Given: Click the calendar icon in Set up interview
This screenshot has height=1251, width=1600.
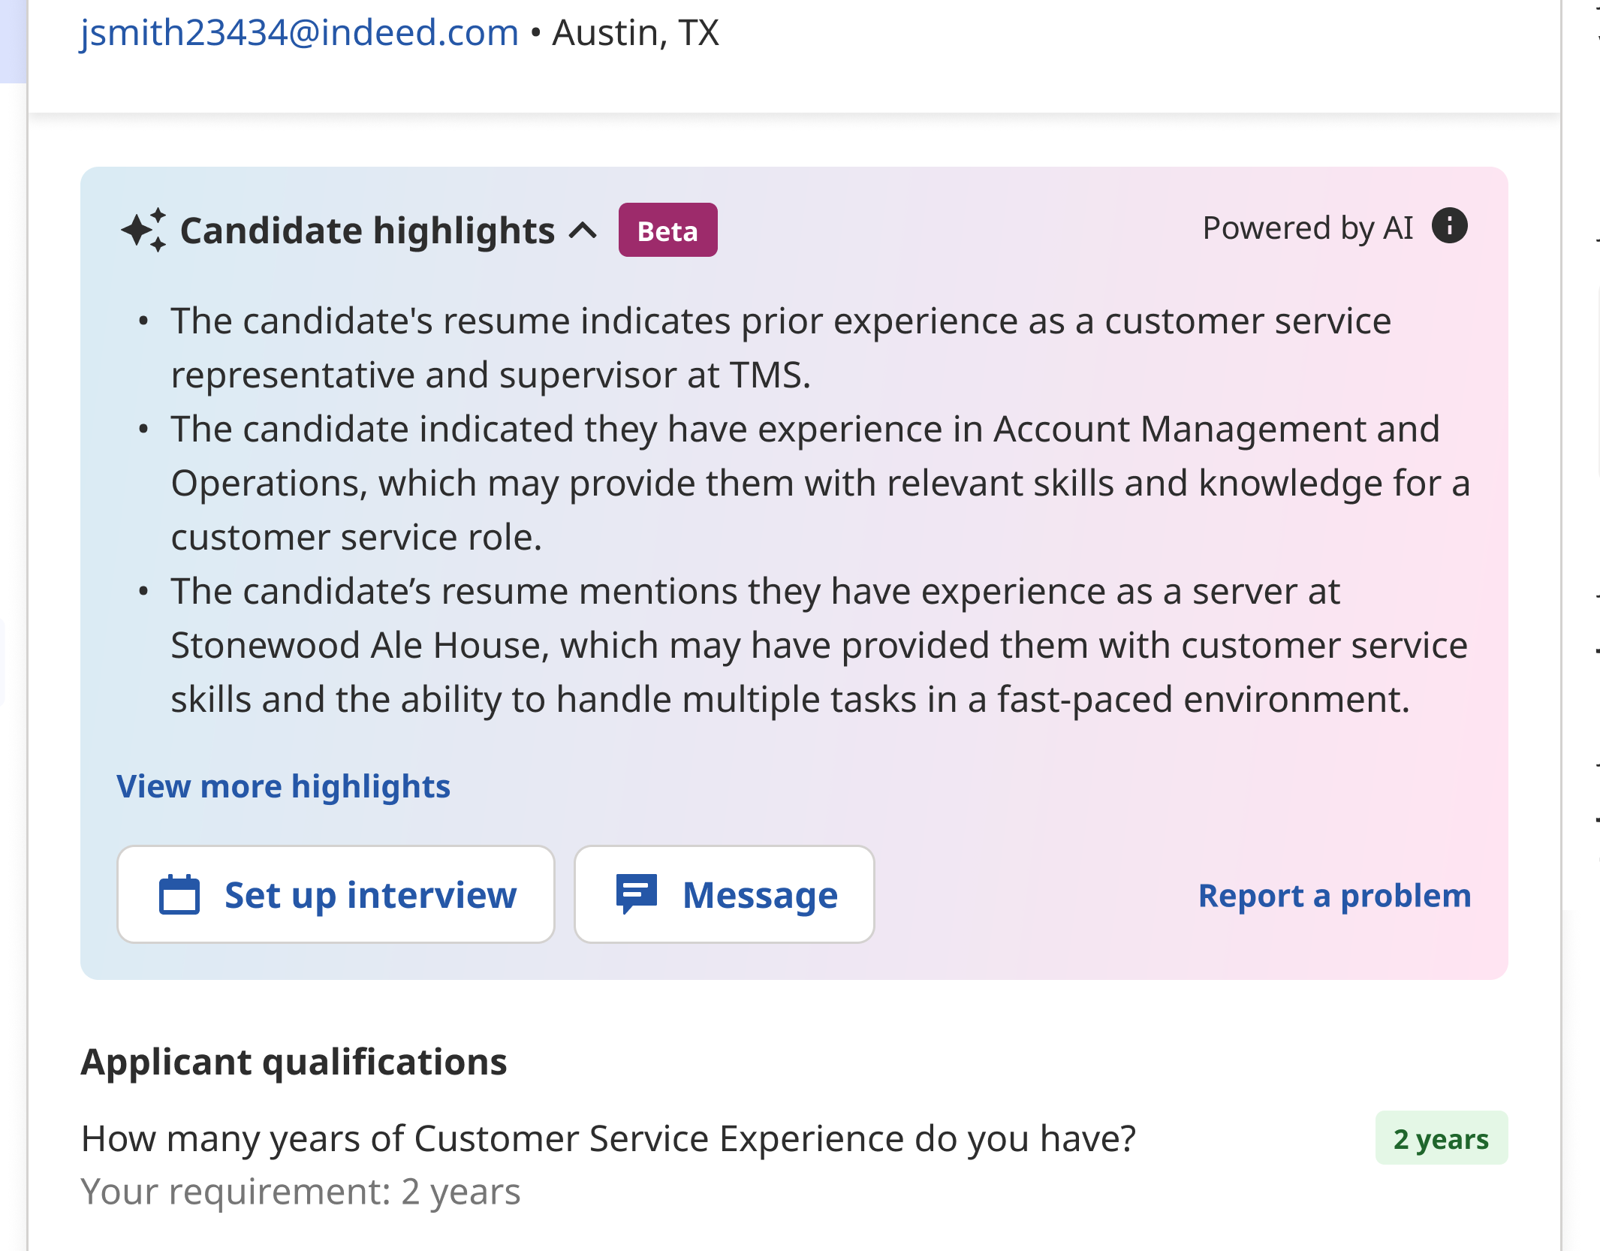Looking at the screenshot, I should pyautogui.click(x=179, y=895).
